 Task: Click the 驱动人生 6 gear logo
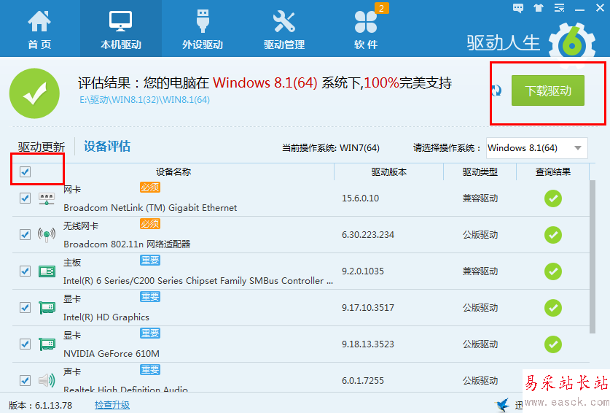[571, 44]
